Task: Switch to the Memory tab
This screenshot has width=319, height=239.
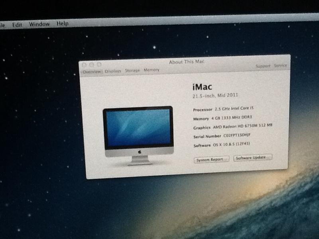Action: pyautogui.click(x=152, y=70)
